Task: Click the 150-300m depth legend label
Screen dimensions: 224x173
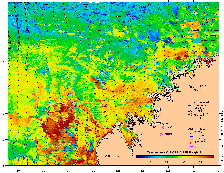Action: click(201, 142)
